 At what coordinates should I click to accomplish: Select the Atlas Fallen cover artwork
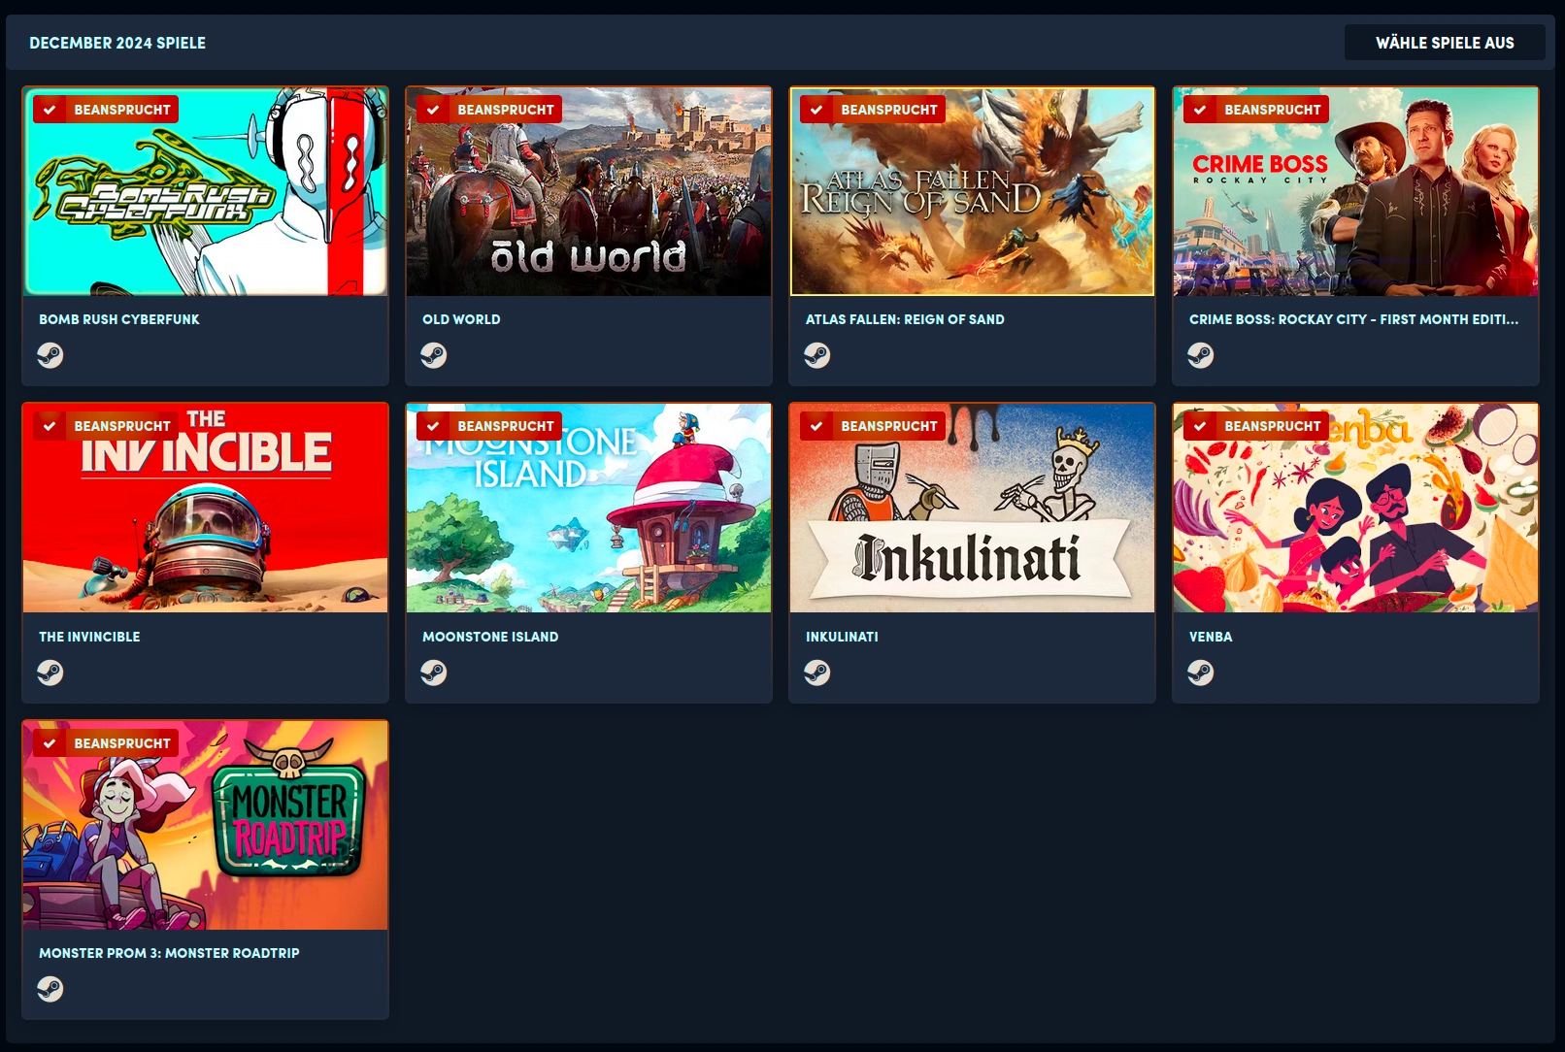pos(972,191)
